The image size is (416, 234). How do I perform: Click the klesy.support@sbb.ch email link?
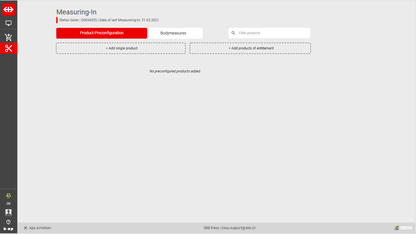[x=238, y=228]
